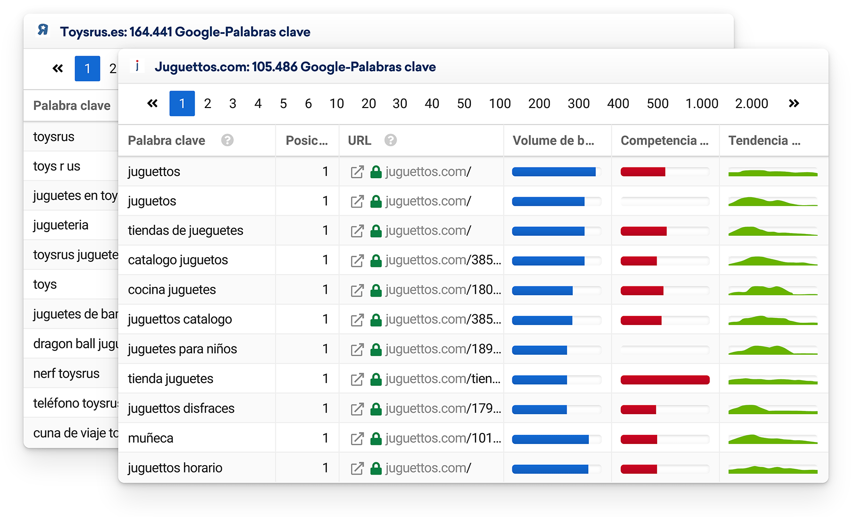Image resolution: width=852 pixels, height=517 pixels.
Task: Click the help icon next to Palabra clave
Action: 227,141
